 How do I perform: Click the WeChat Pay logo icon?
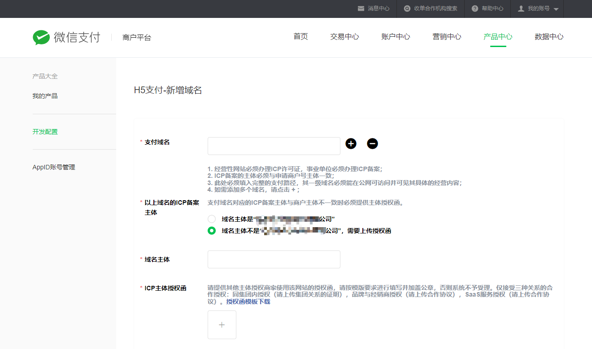coord(41,38)
